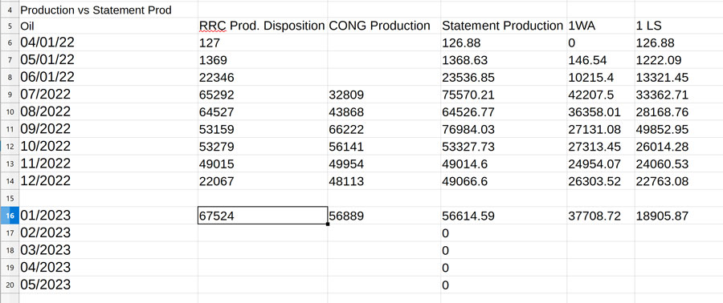Select cell containing 37708.72
723x303 pixels.
pyautogui.click(x=601, y=216)
